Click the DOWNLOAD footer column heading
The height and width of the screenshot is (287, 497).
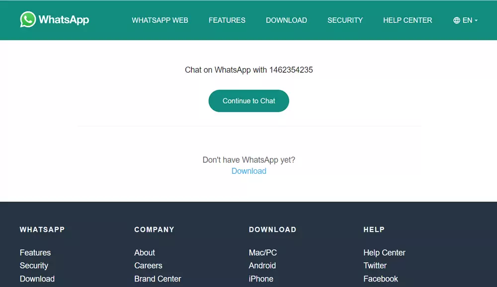click(272, 230)
